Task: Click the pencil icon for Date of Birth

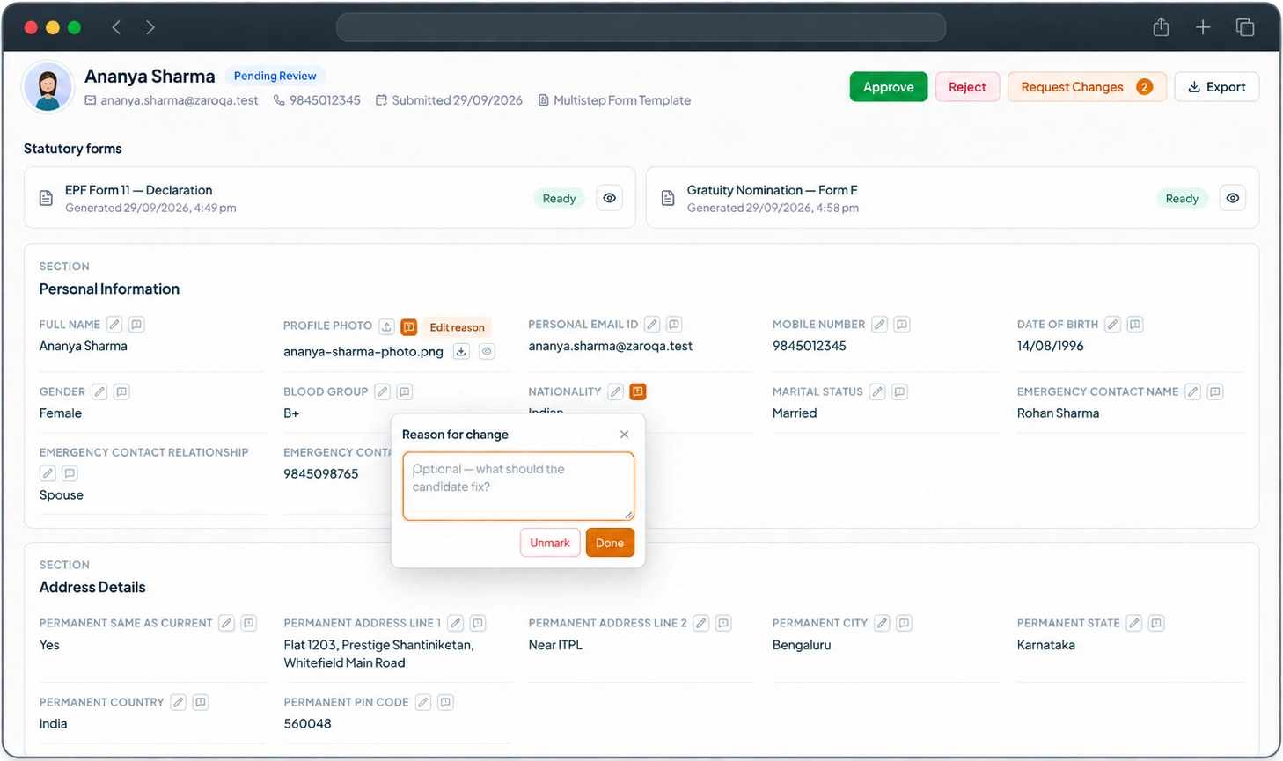Action: point(1113,325)
